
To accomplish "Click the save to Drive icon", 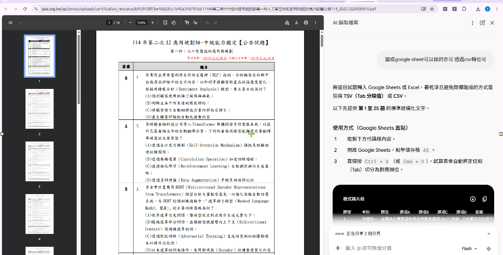I will (x=287, y=23).
